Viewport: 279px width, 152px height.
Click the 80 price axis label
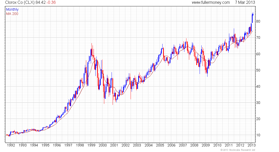click(x=258, y=21)
